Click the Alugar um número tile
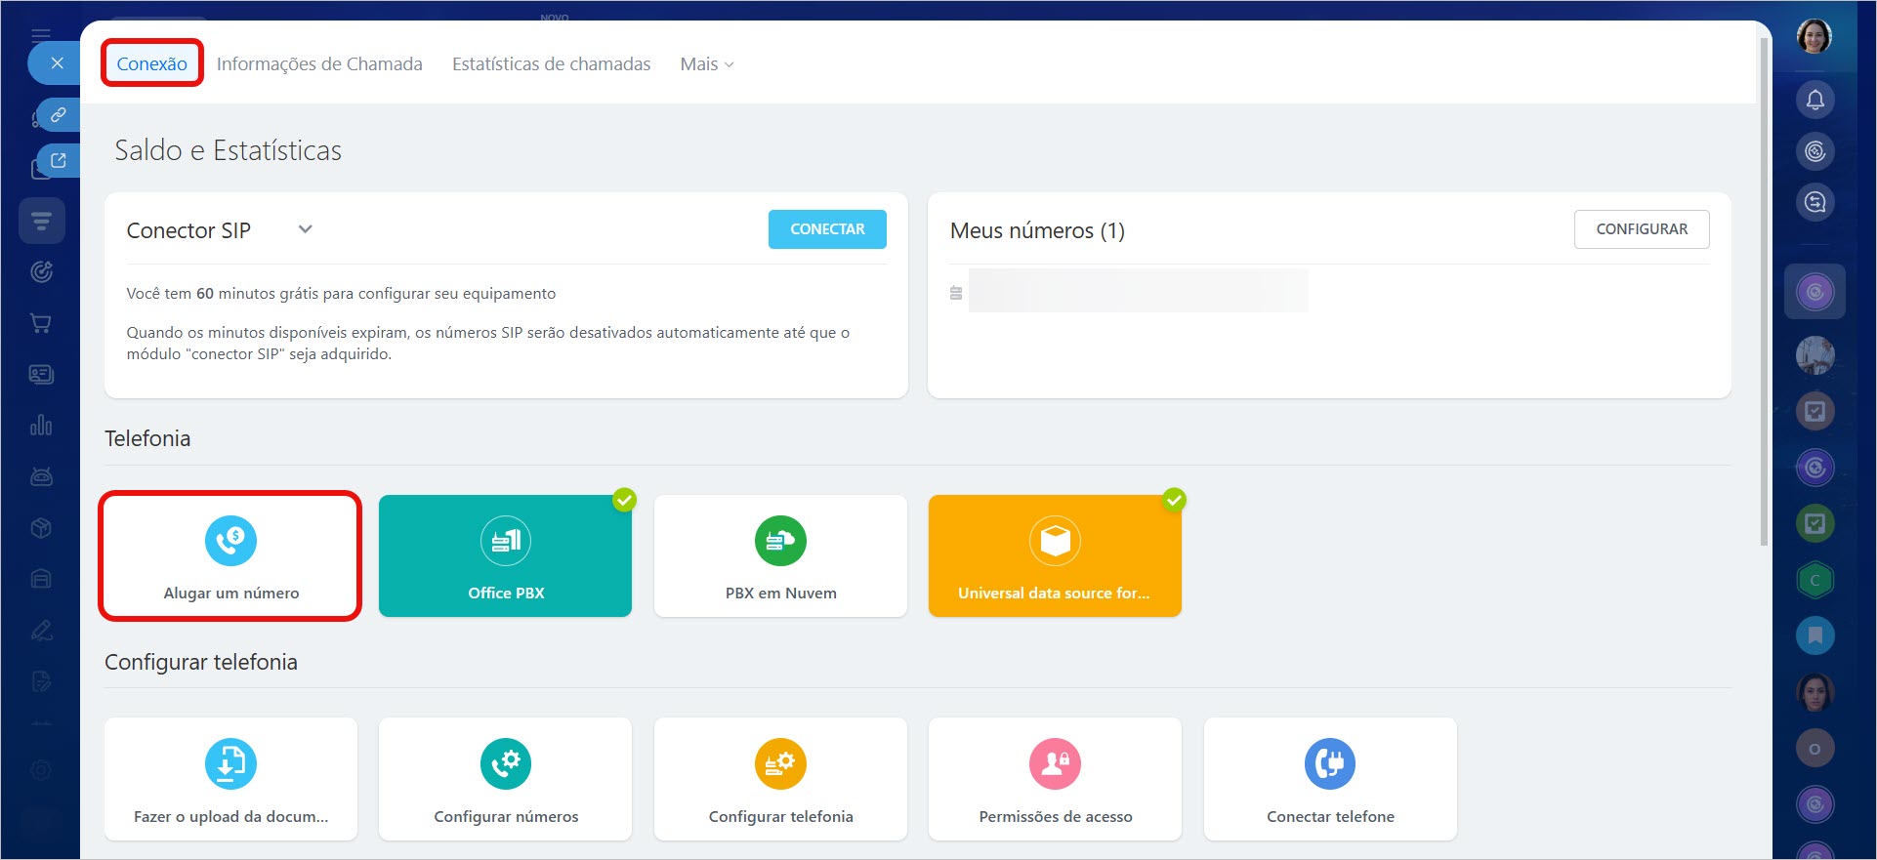1877x860 pixels. (x=230, y=555)
